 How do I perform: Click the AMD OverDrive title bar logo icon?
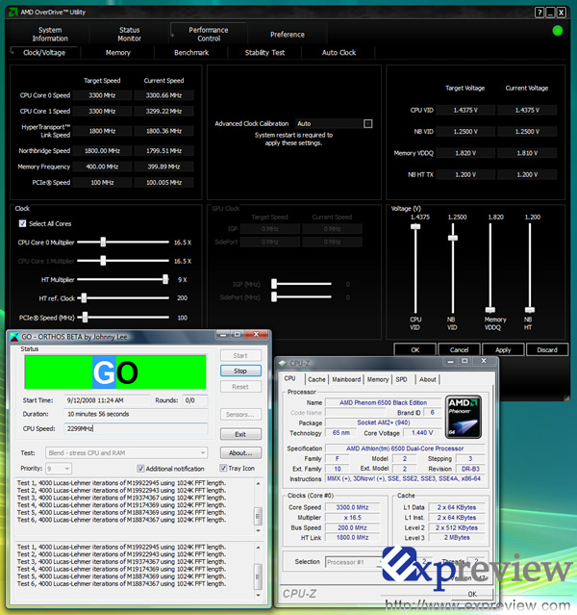click(13, 13)
